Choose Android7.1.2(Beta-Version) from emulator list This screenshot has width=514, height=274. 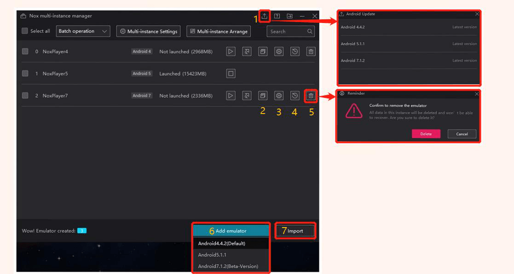[231, 266]
